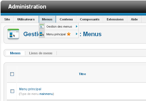This screenshot has height=101, width=146.
Task: Click the Menu principal dropdown icon
Action: coord(42,34)
